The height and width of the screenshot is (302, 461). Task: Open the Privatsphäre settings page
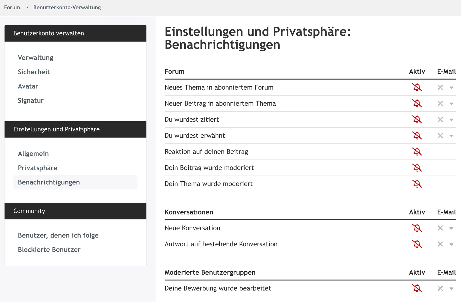pyautogui.click(x=37, y=168)
